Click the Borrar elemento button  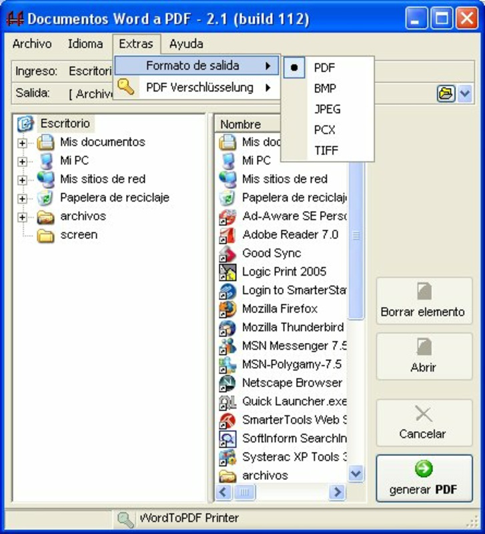[x=424, y=301]
